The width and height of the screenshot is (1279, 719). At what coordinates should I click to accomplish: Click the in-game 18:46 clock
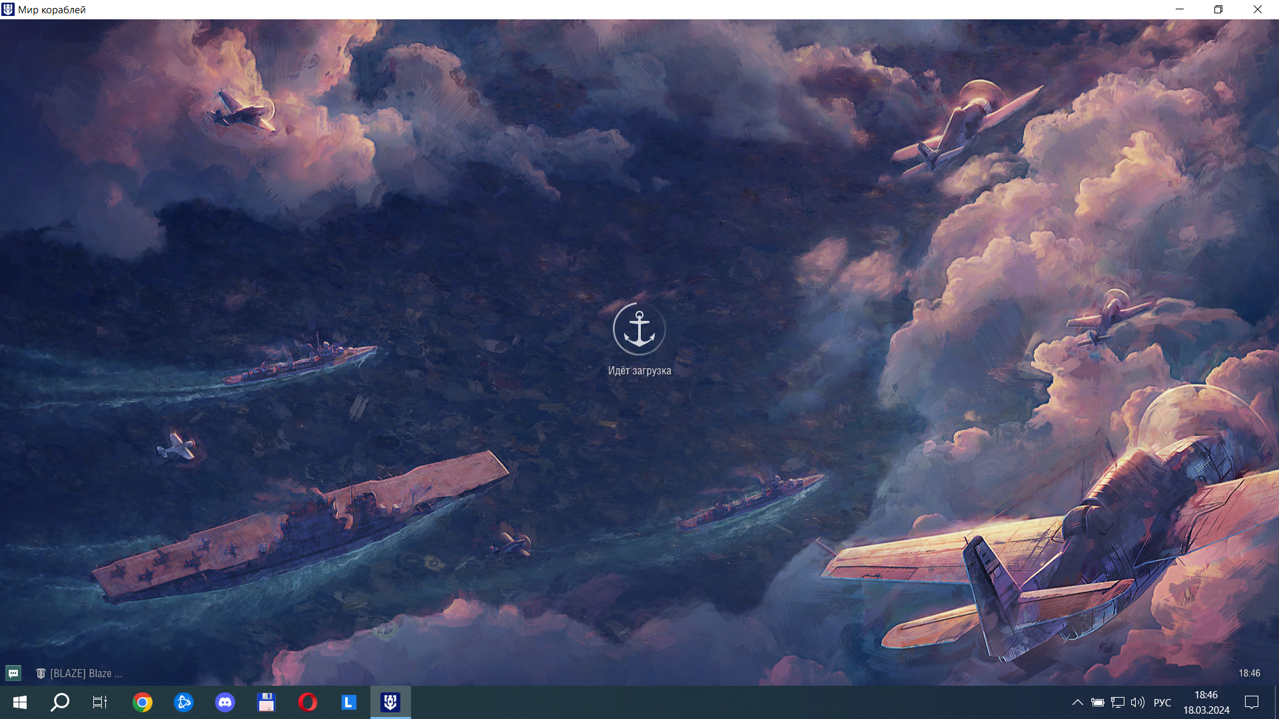click(x=1250, y=673)
